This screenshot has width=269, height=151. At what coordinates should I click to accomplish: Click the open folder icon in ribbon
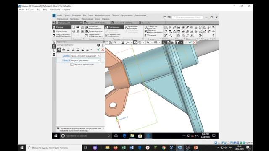(x=78, y=27)
